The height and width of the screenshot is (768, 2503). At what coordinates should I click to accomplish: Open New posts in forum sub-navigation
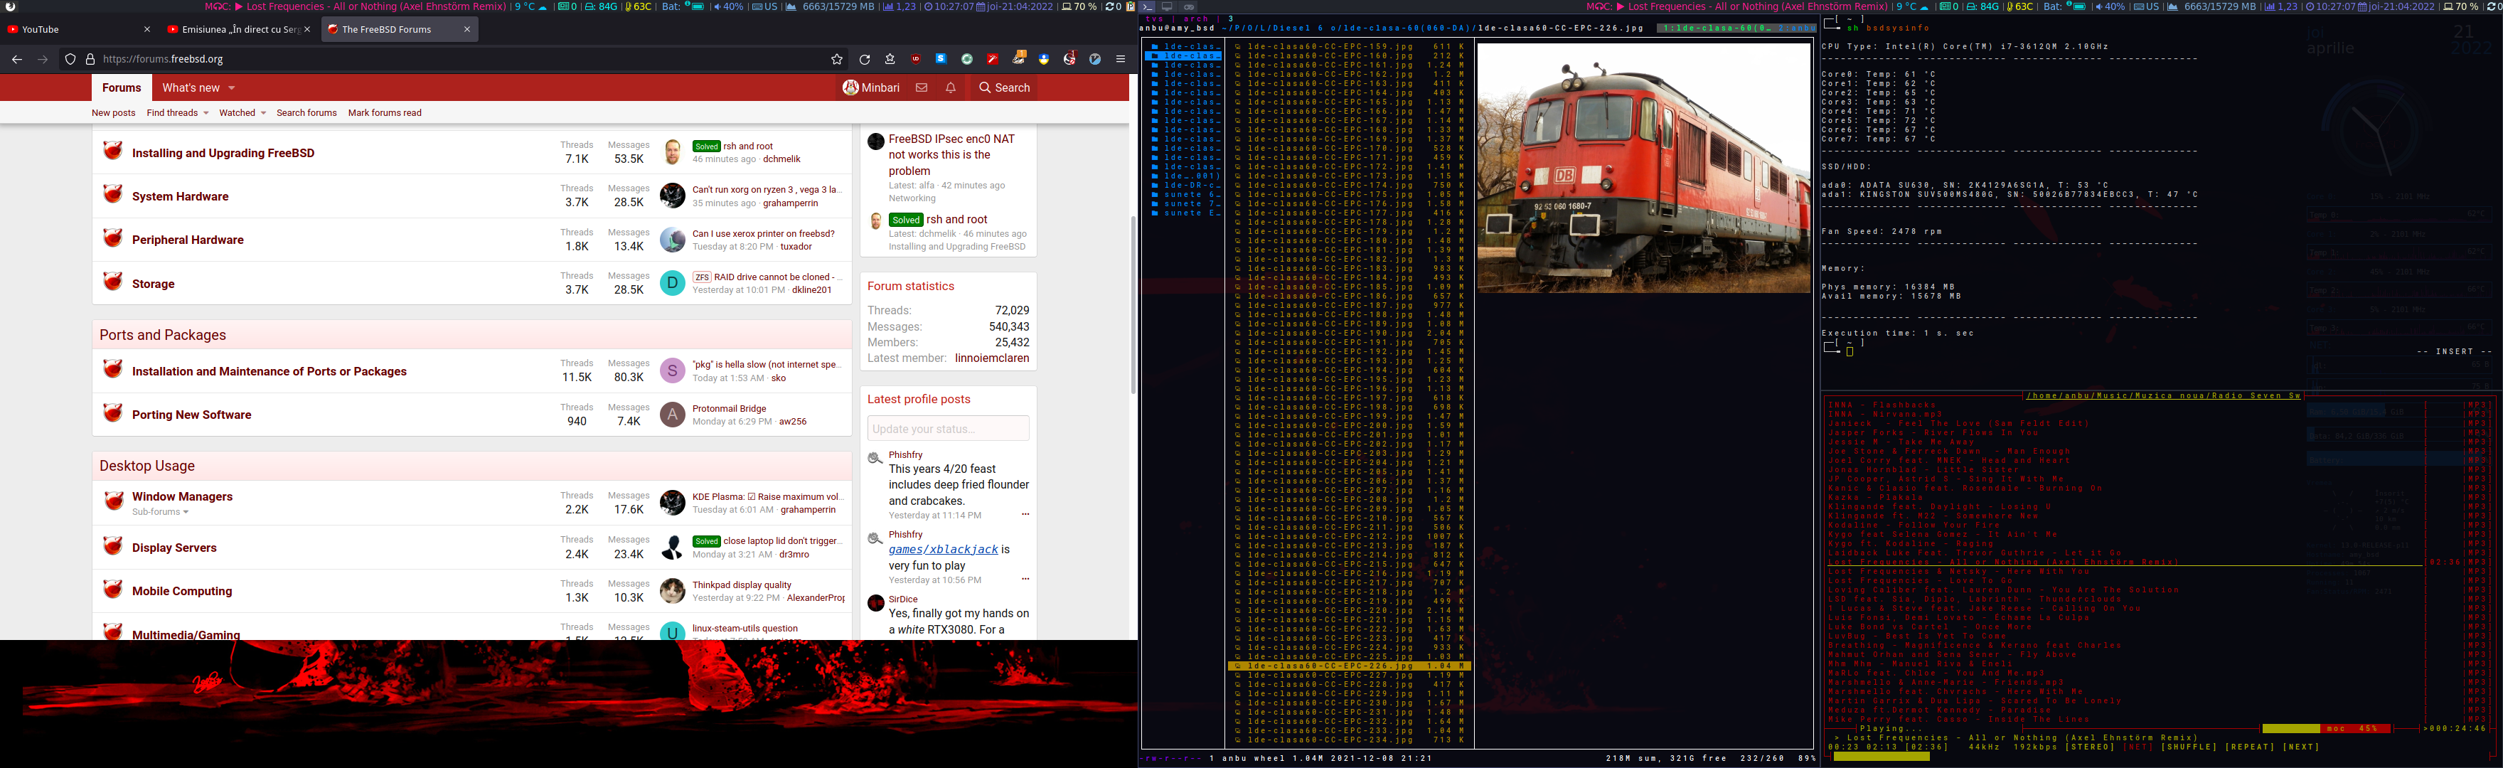pos(114,113)
